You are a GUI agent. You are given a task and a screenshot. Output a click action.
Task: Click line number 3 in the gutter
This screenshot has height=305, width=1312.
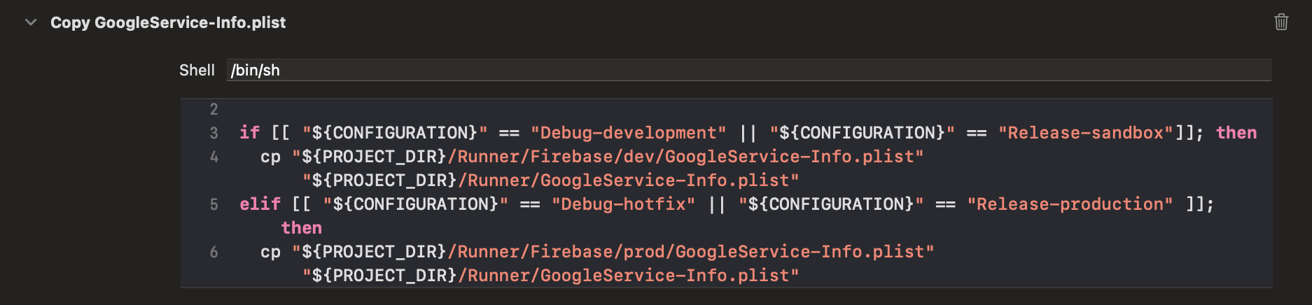point(214,133)
